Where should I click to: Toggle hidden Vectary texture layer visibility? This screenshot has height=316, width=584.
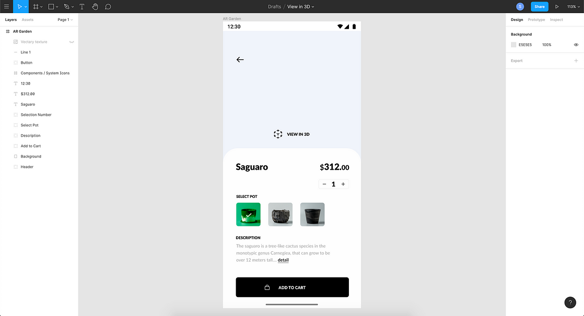click(72, 42)
